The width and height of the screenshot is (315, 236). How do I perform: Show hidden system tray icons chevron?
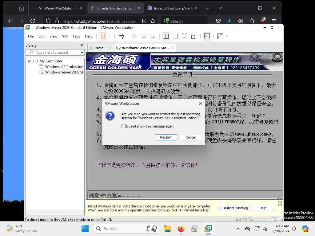tap(238, 229)
